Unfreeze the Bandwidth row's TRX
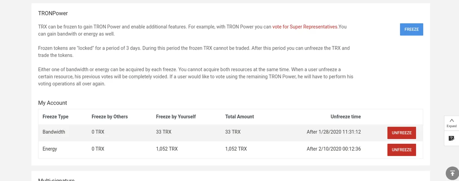Screen dimensions: 459x181 (x=401, y=133)
